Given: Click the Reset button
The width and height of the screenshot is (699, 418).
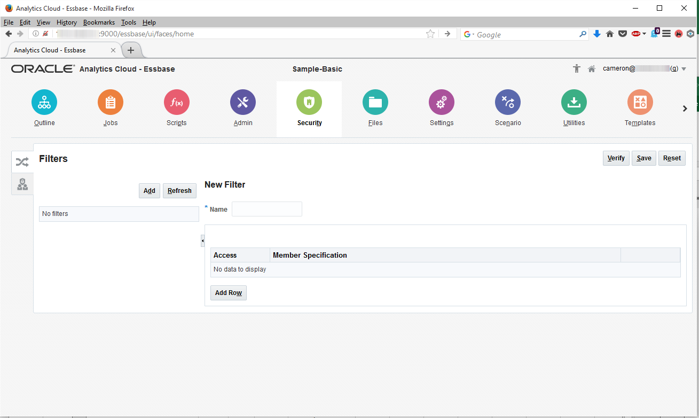Looking at the screenshot, I should [x=672, y=158].
